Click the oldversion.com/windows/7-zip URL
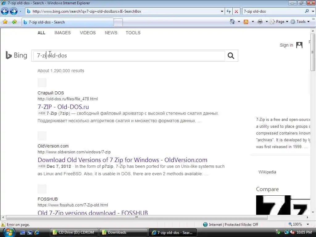The width and height of the screenshot is (316, 237). point(74,152)
